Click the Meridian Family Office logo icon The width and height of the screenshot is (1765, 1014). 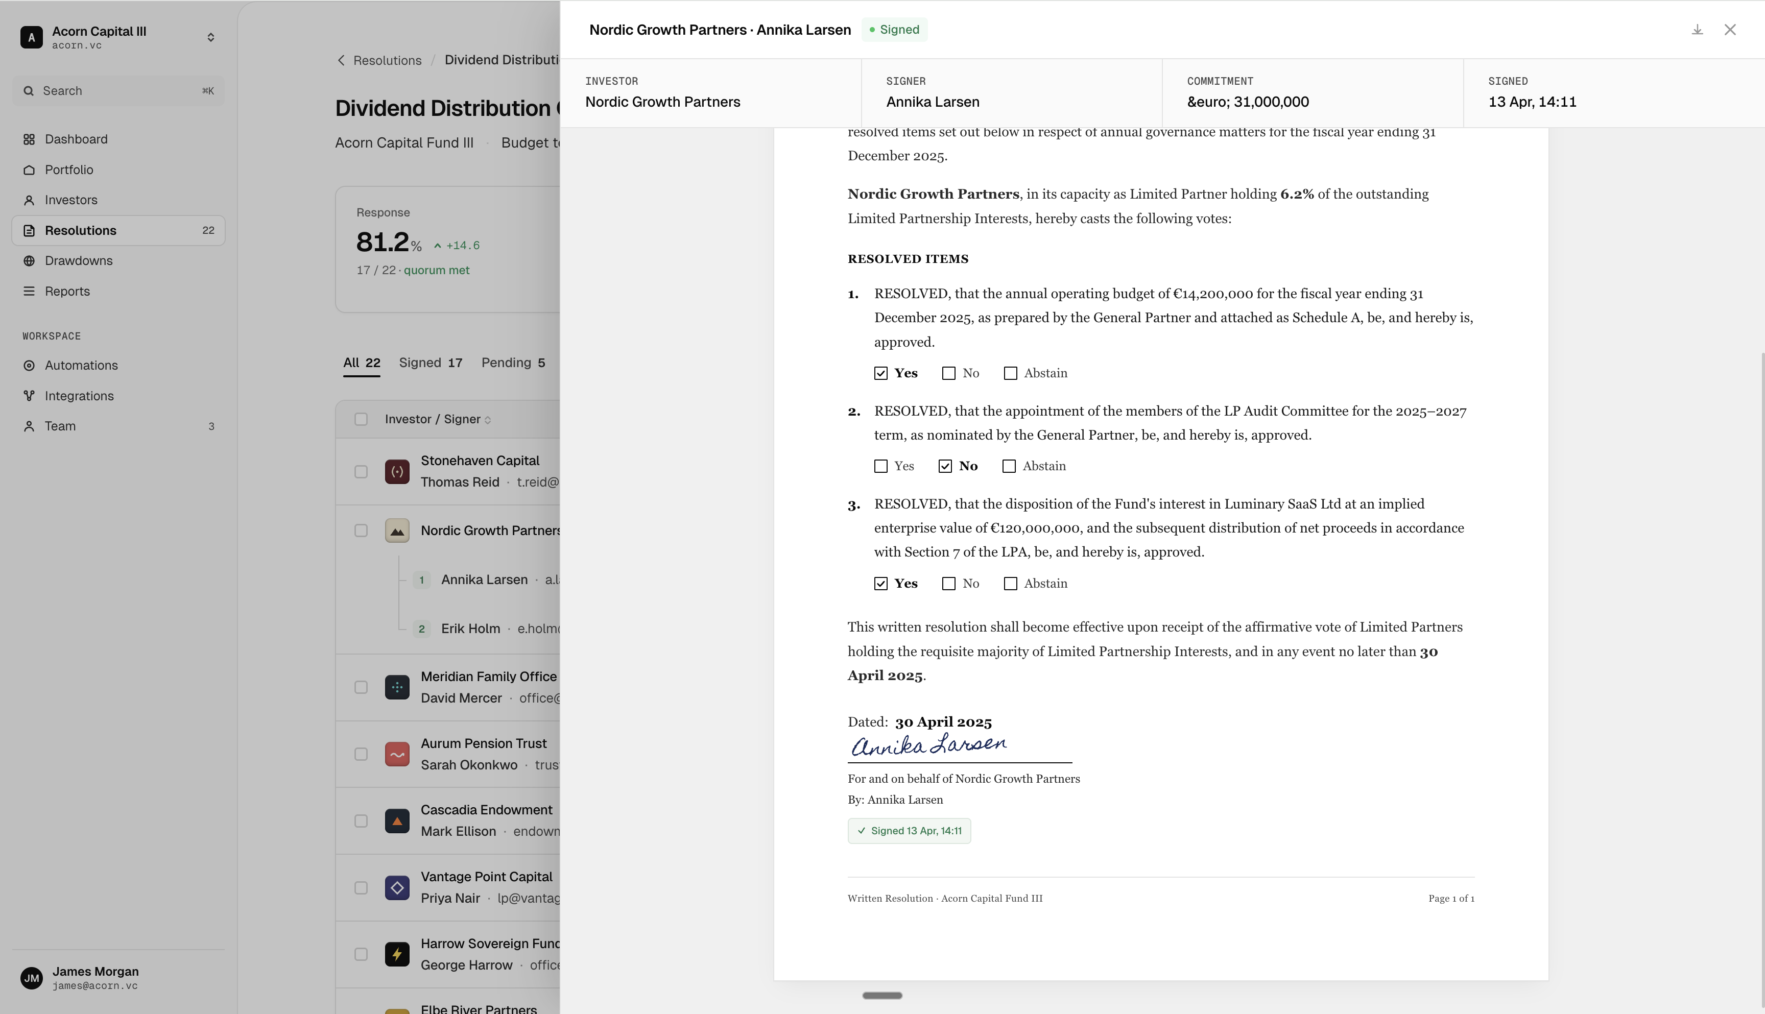[397, 687]
